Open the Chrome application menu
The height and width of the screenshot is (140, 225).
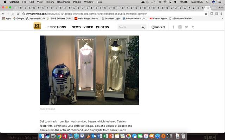click(x=14, y=2)
